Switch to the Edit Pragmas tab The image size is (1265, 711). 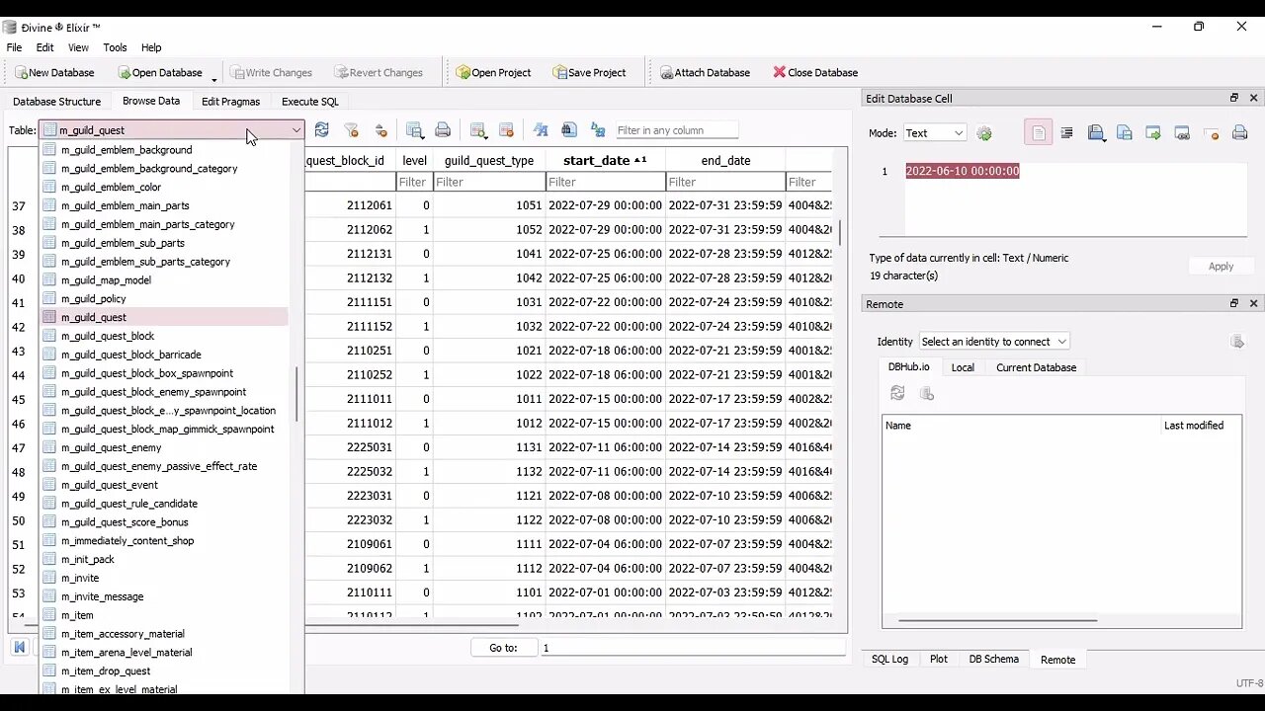pos(230,101)
